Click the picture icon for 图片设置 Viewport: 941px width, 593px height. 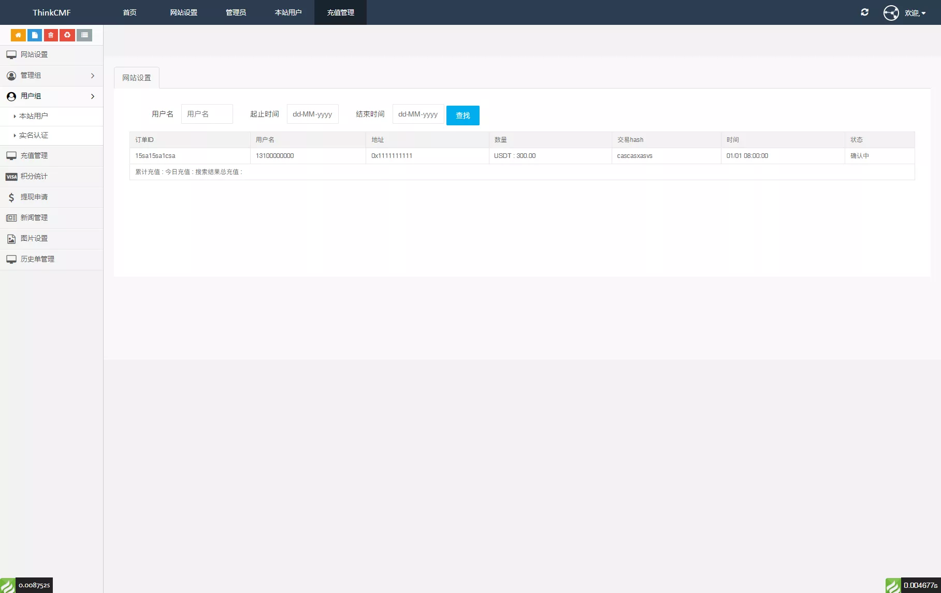pos(11,239)
